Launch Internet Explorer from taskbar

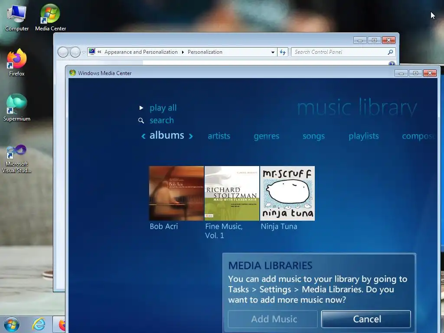point(39,324)
